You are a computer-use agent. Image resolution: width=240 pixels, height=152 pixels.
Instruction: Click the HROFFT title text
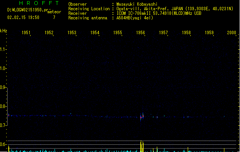click(x=39, y=3)
